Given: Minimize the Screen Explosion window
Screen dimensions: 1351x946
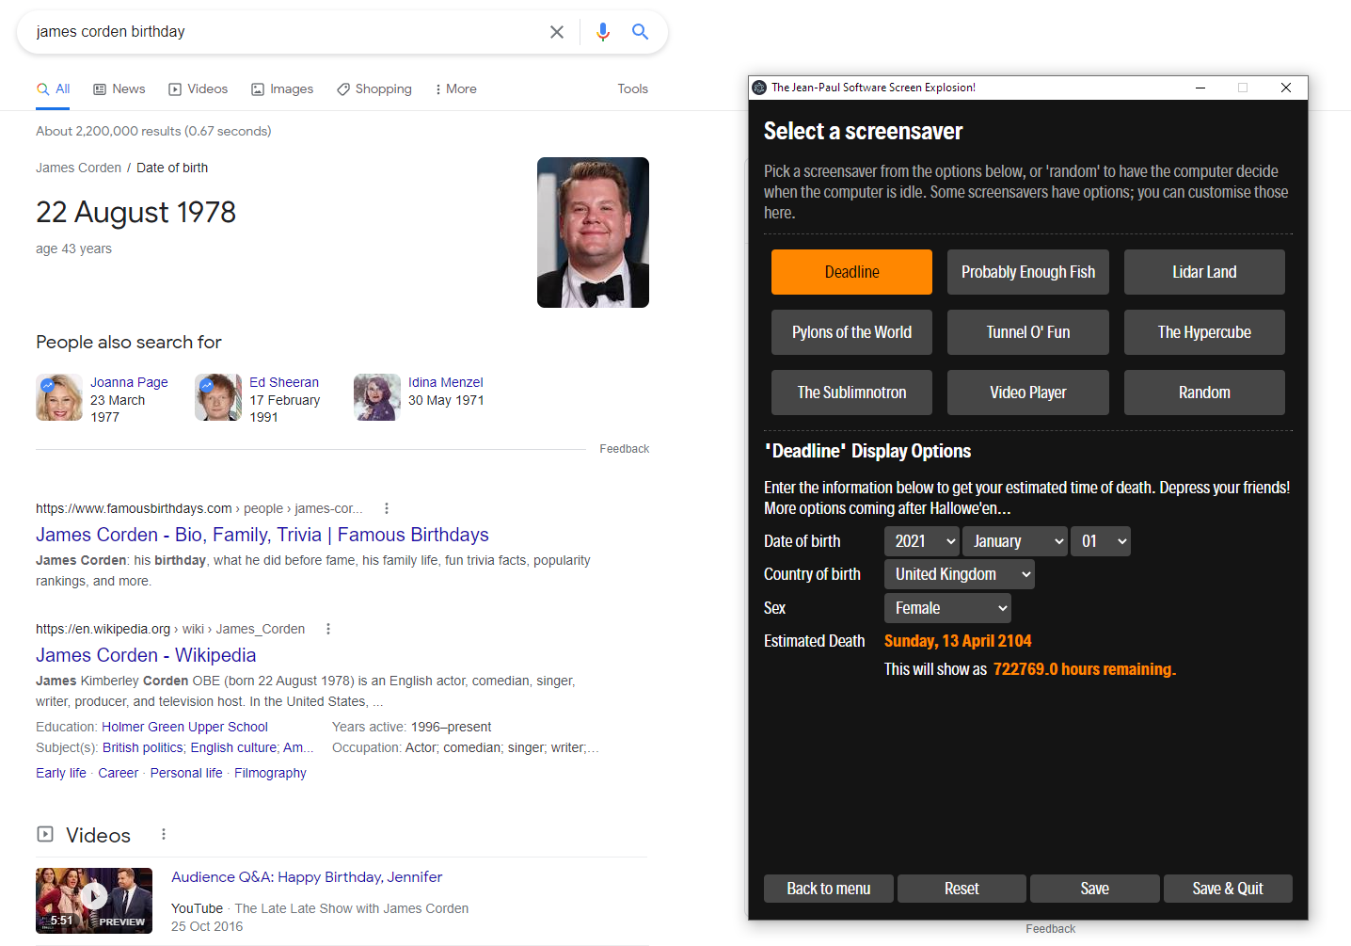Looking at the screenshot, I should click(x=1200, y=88).
